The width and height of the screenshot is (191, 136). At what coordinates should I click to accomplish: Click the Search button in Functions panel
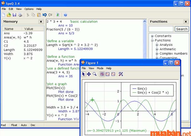pyautogui.click(x=182, y=29)
